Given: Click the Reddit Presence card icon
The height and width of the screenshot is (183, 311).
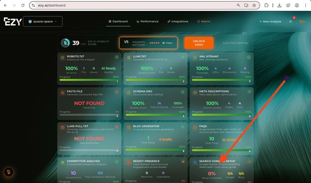Looking at the screenshot, I should (129, 163).
